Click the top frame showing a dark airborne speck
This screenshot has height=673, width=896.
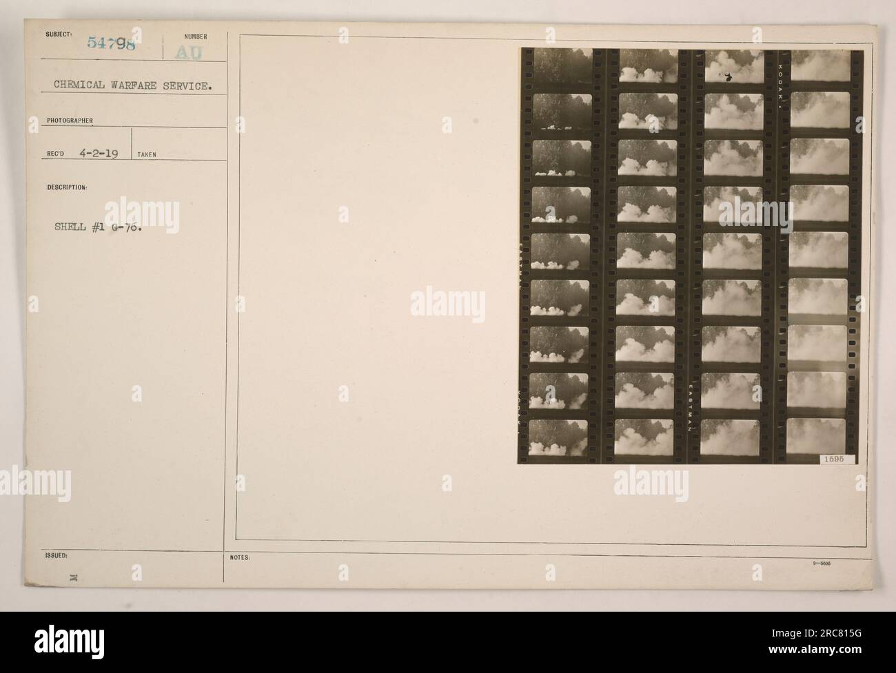[x=734, y=67]
